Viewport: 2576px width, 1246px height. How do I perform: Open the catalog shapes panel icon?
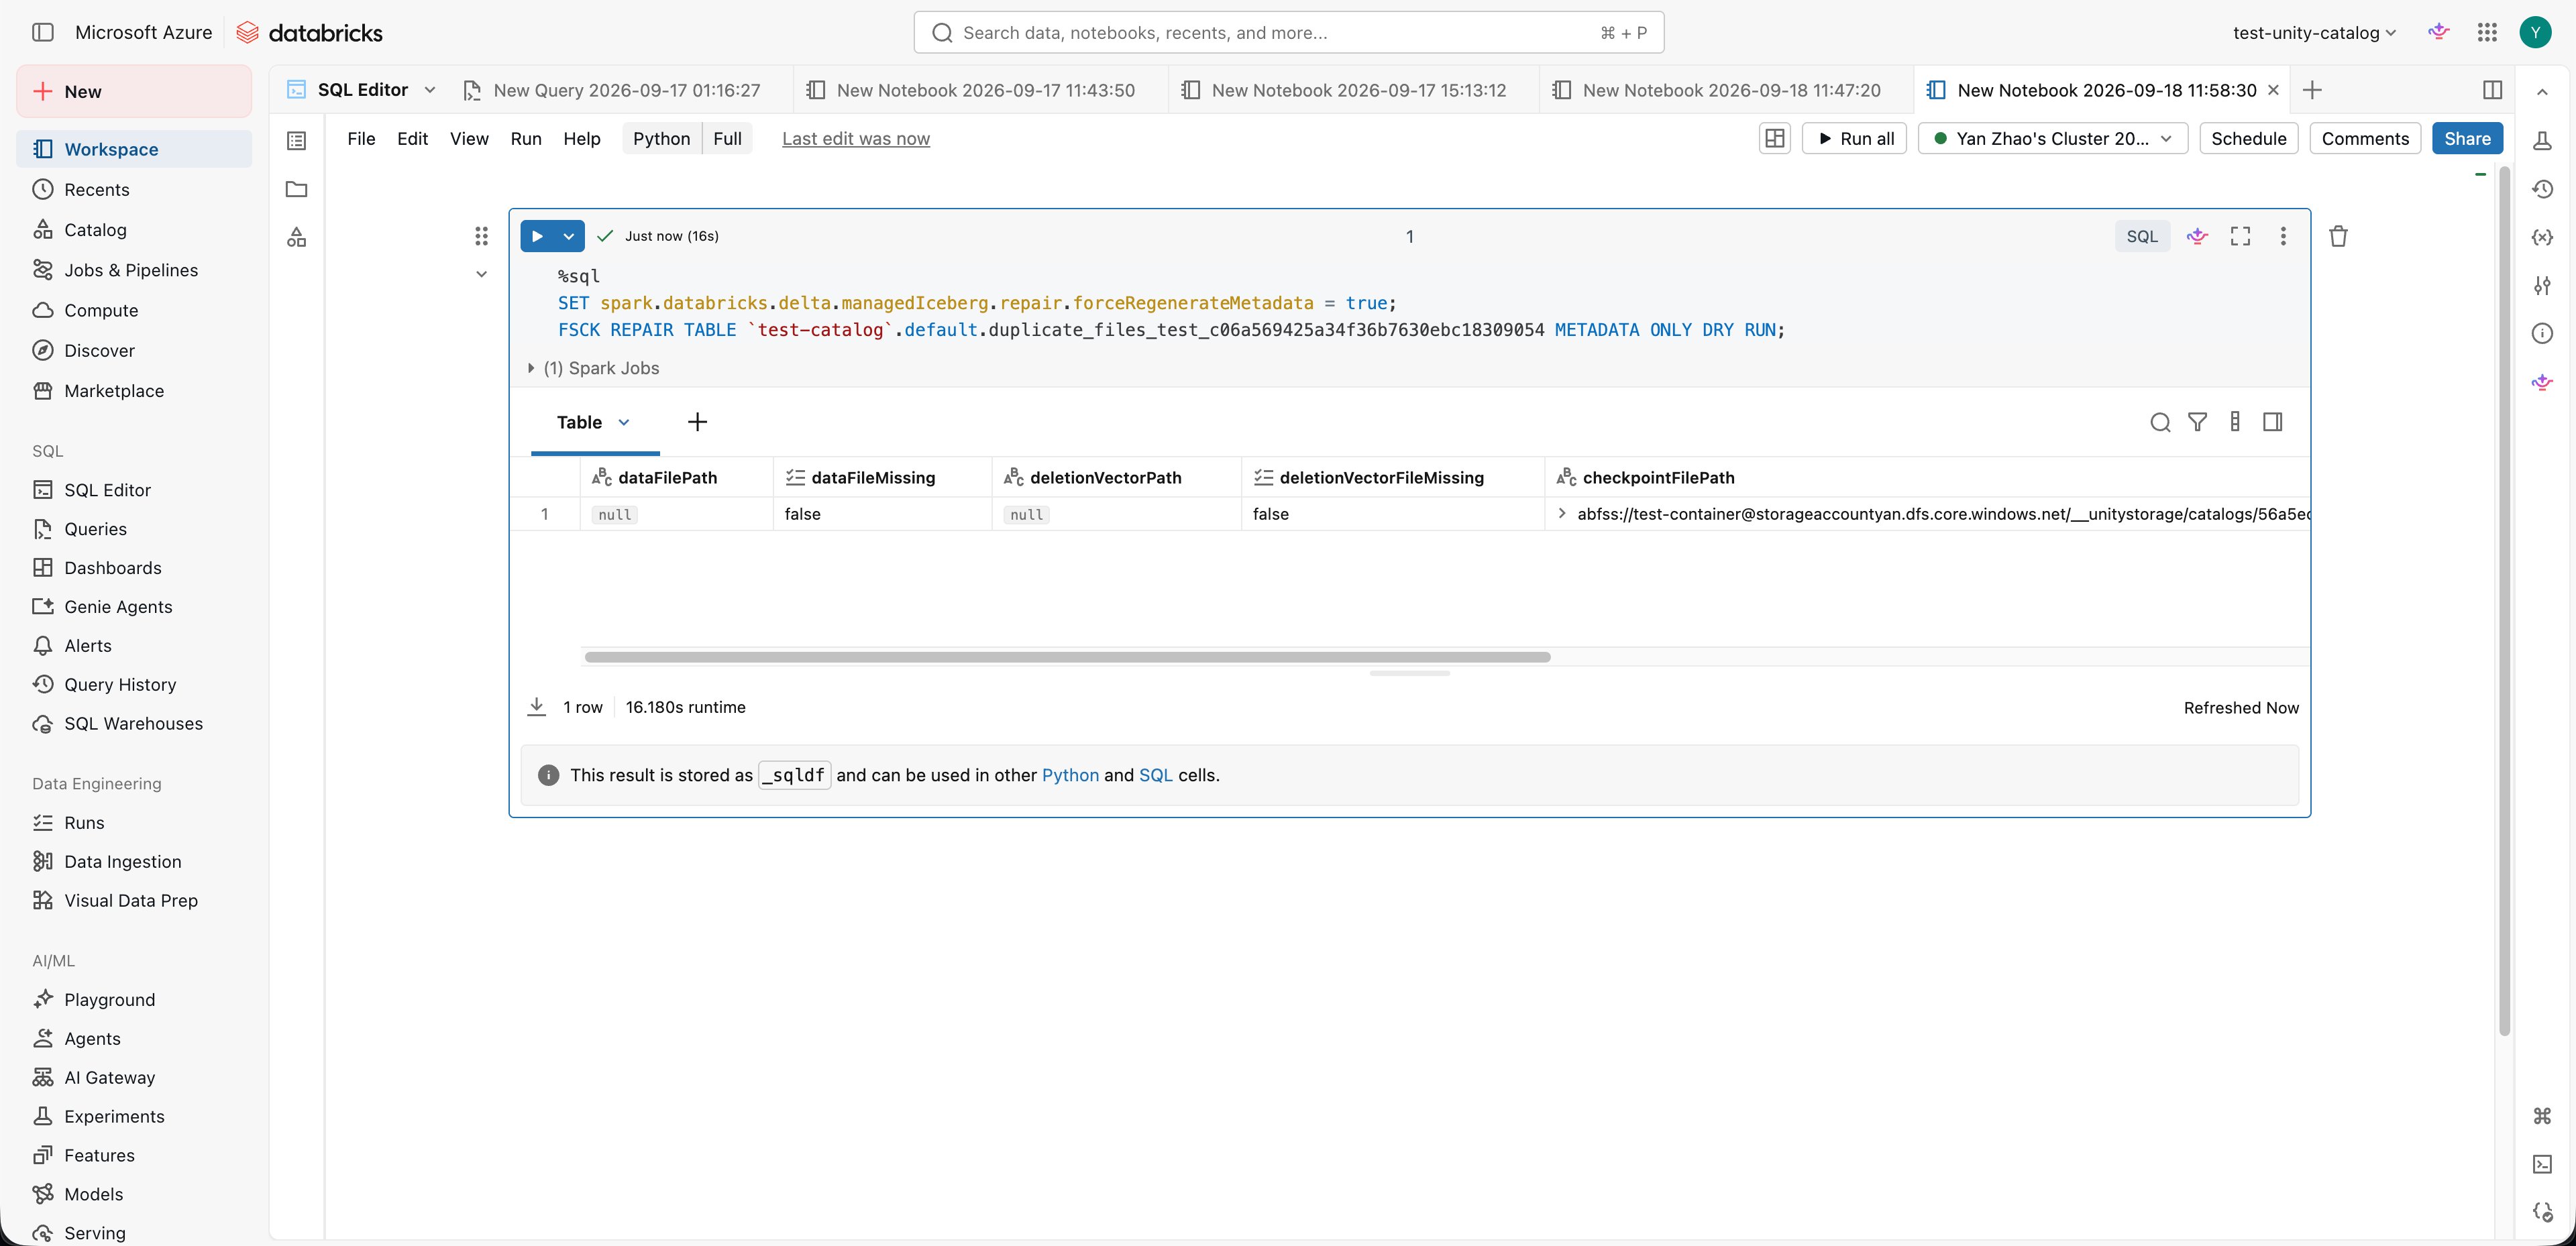296,237
